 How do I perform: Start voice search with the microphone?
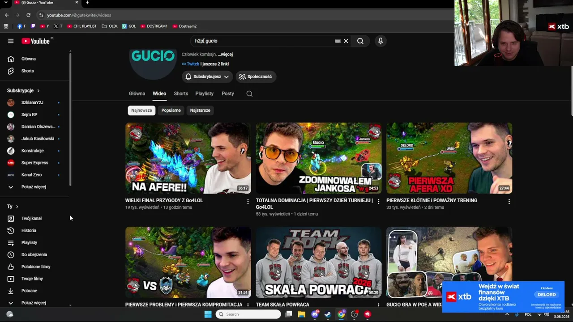(x=381, y=41)
